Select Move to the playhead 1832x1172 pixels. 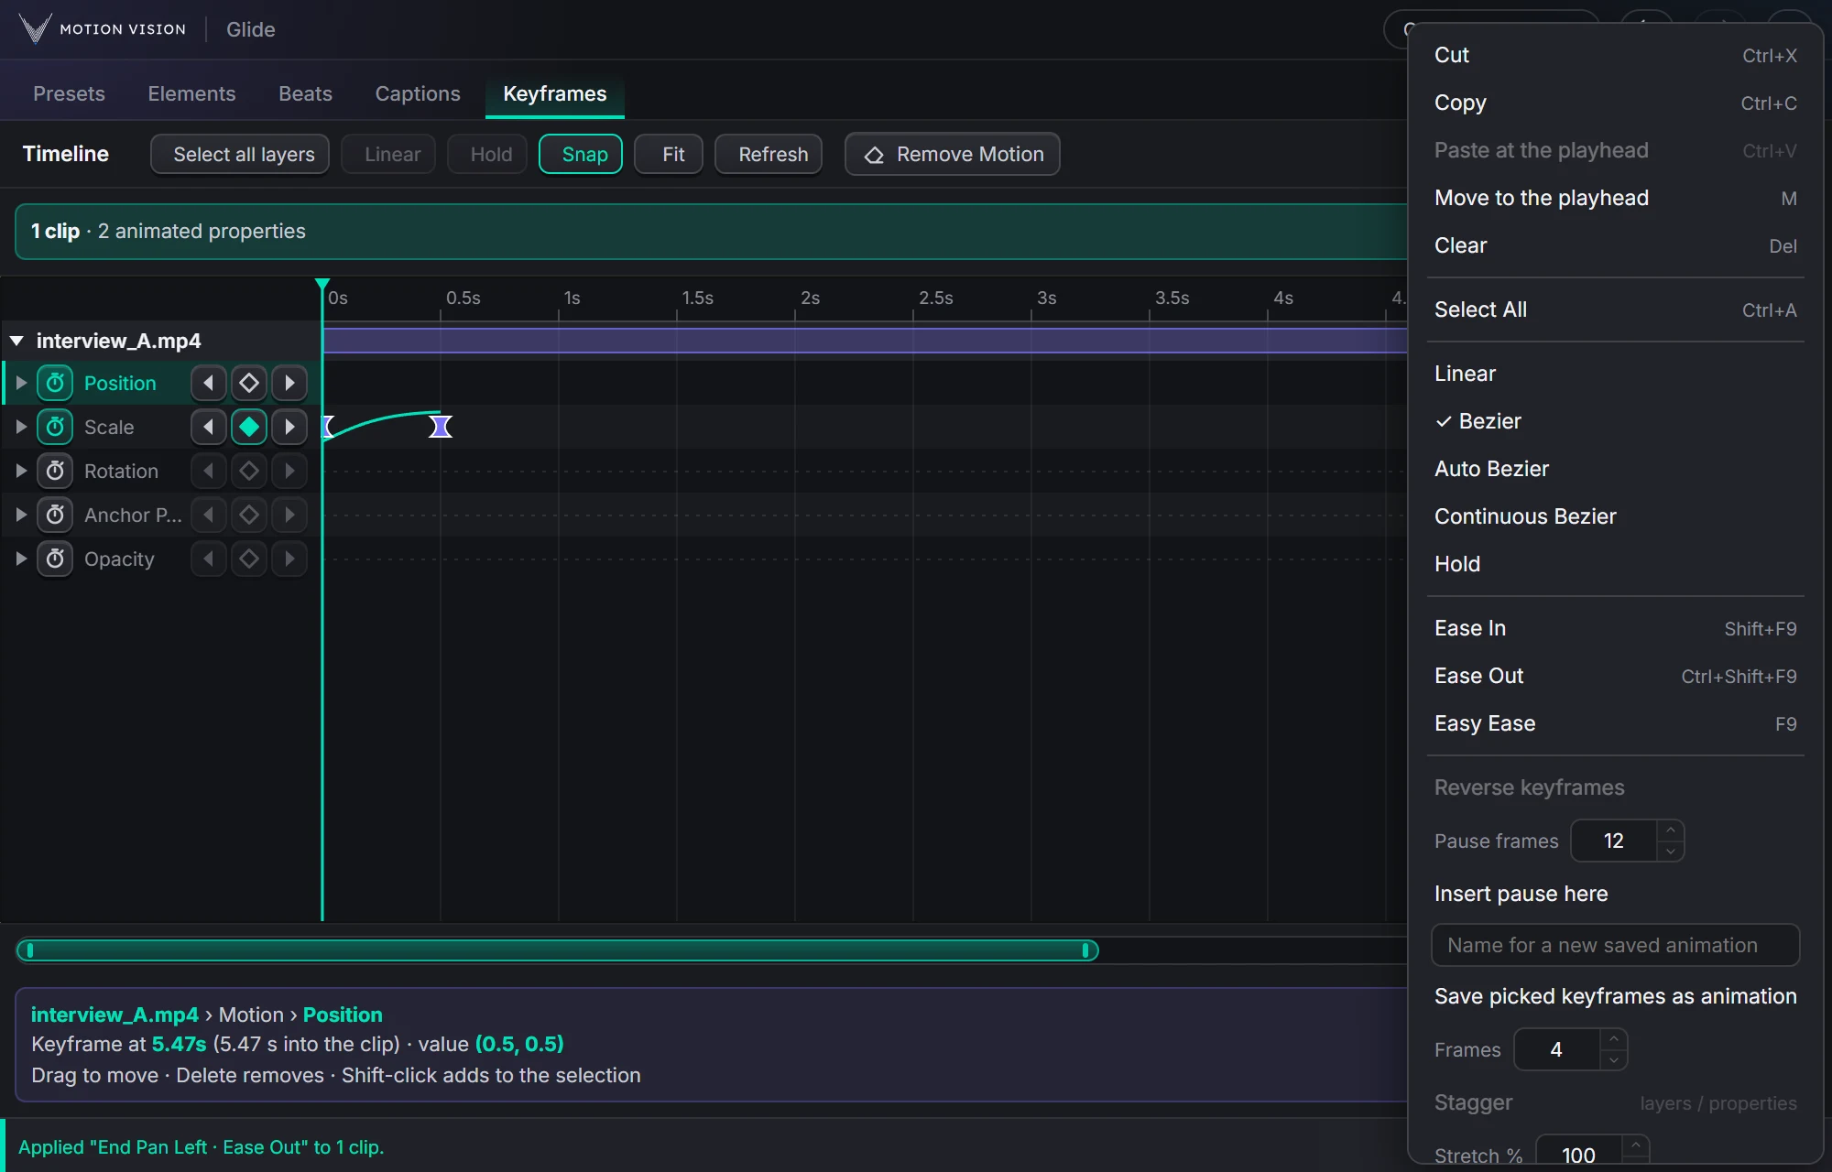pos(1615,198)
